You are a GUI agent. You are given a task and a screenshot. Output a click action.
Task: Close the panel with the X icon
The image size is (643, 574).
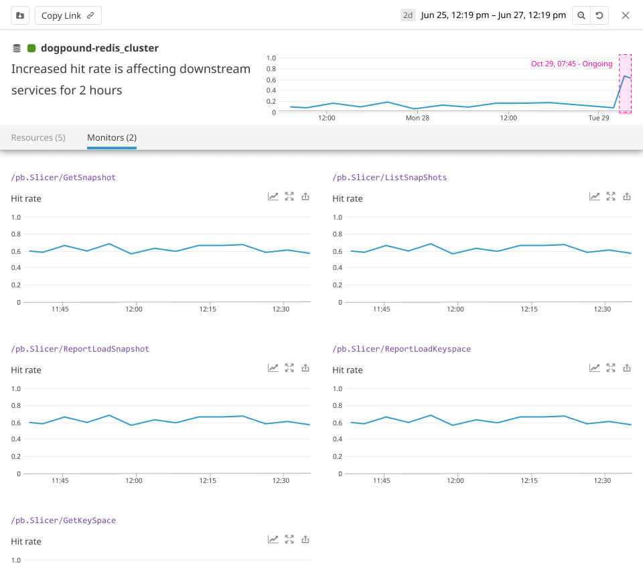pos(626,15)
